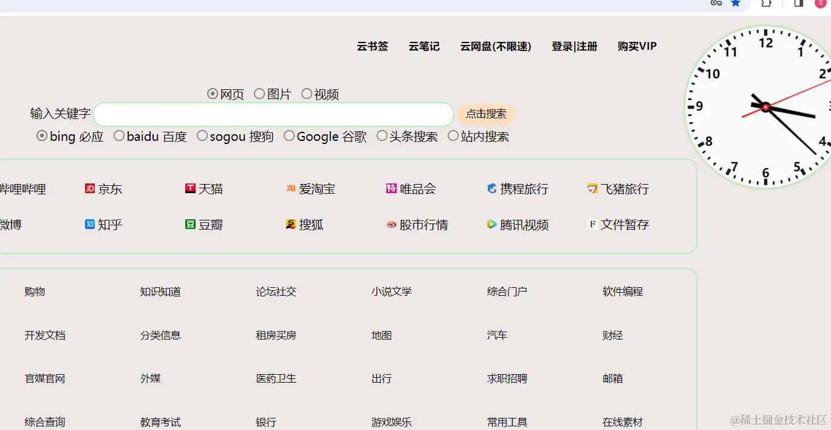Click the 爱淘宝 orange icon

291,189
